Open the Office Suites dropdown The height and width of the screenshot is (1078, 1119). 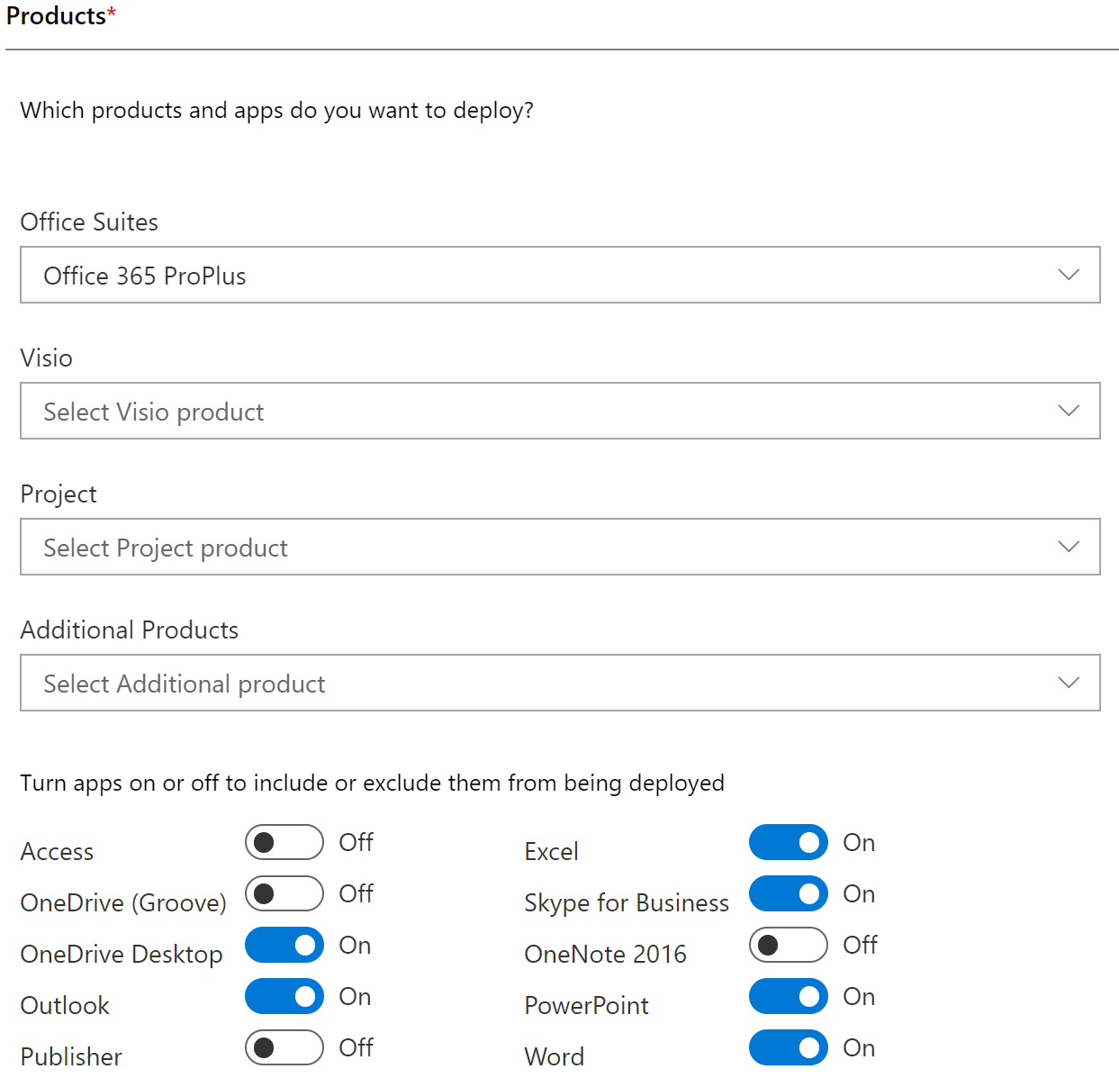[x=560, y=275]
